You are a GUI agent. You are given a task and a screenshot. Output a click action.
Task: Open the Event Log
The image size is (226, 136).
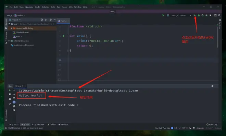[212, 125]
